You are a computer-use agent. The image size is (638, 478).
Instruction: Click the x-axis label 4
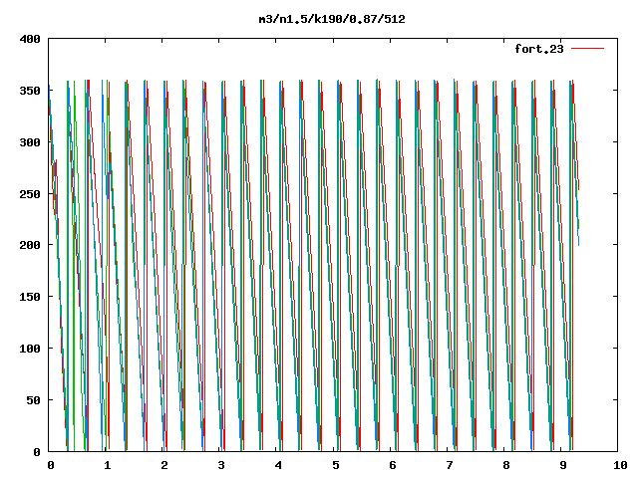[278, 465]
